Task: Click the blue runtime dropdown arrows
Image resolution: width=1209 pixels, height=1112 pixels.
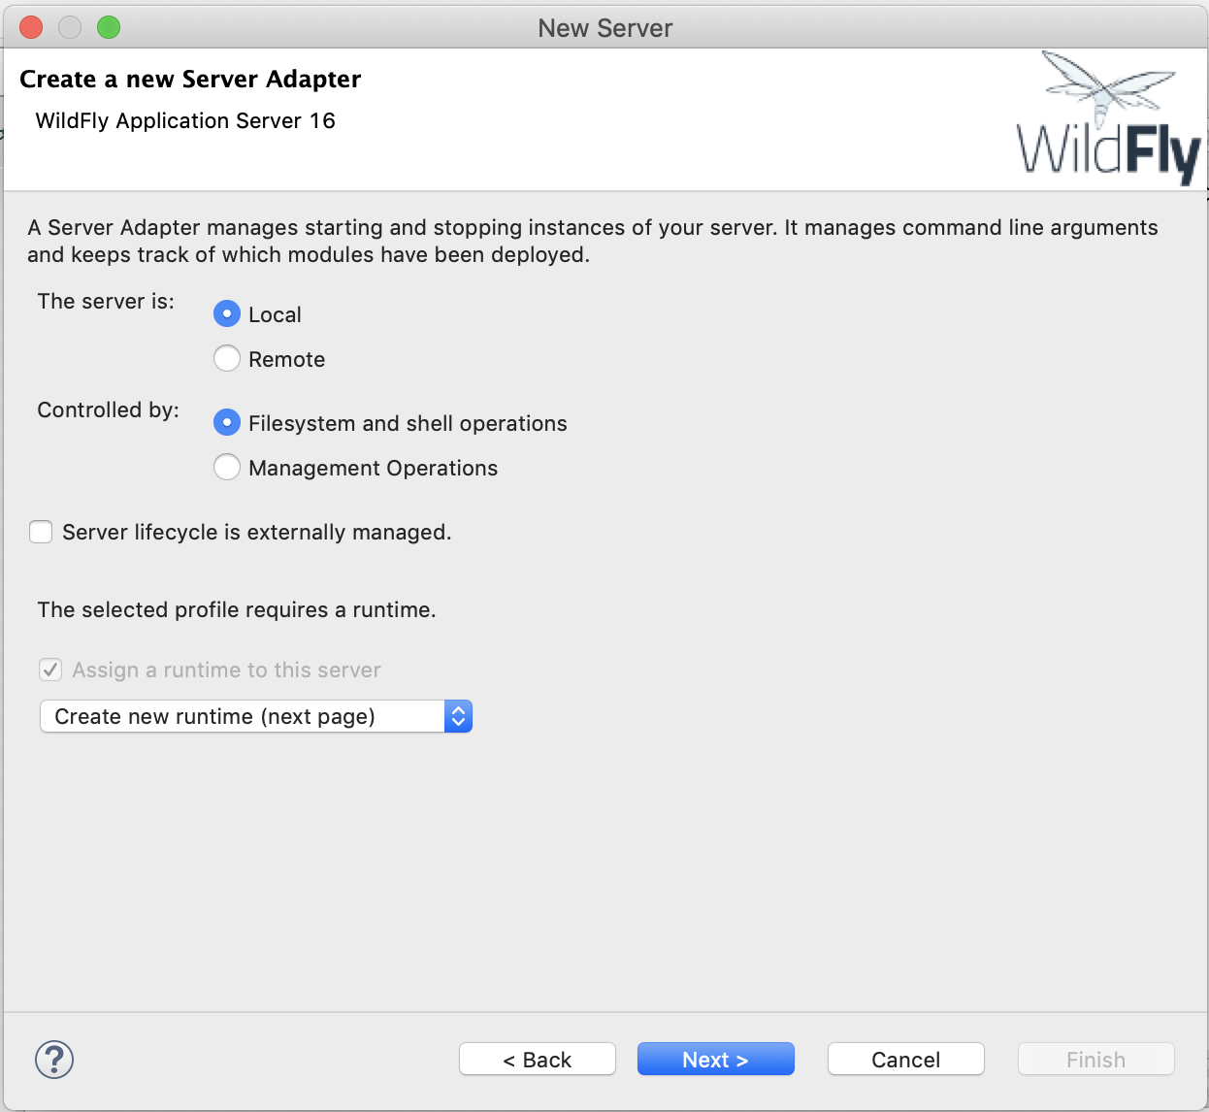Action: tap(458, 716)
